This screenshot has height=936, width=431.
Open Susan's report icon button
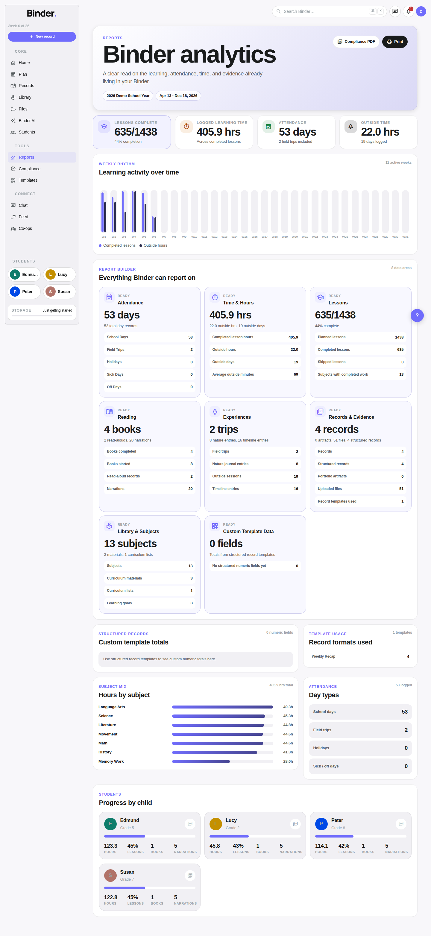point(190,875)
